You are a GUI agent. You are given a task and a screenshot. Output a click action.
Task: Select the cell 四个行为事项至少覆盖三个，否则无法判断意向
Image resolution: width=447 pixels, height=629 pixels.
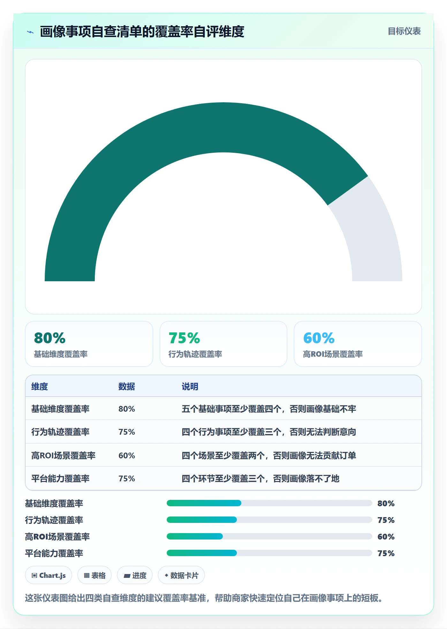tap(269, 432)
